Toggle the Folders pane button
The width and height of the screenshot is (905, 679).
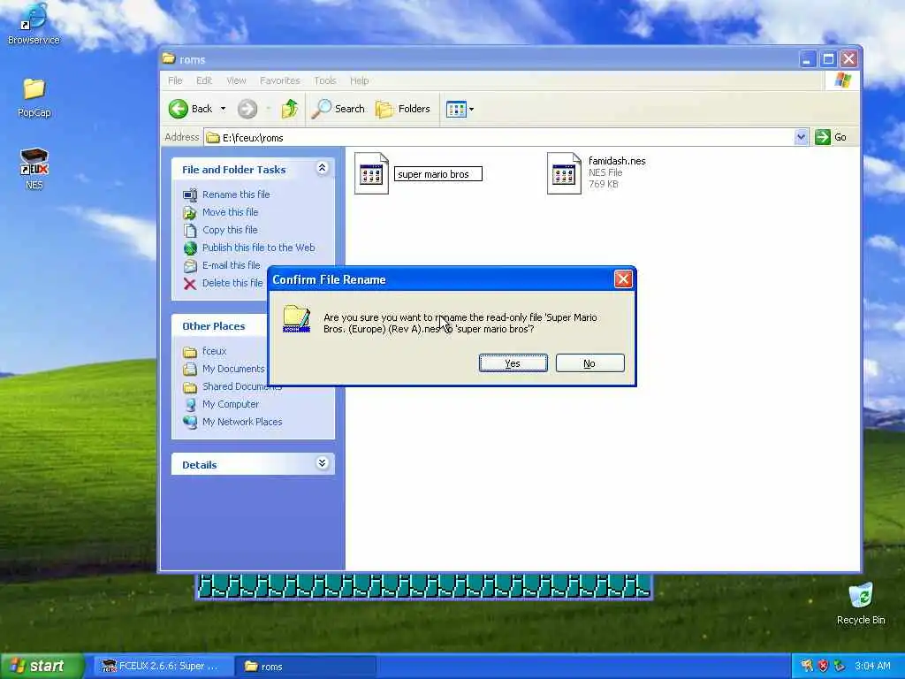402,109
